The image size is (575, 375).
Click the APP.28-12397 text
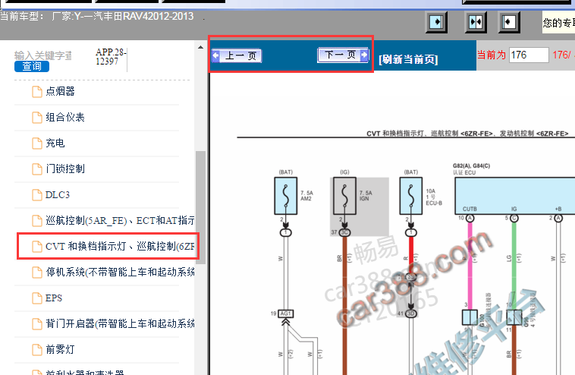(111, 56)
